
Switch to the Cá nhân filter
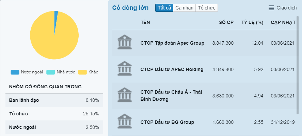coord(184,8)
